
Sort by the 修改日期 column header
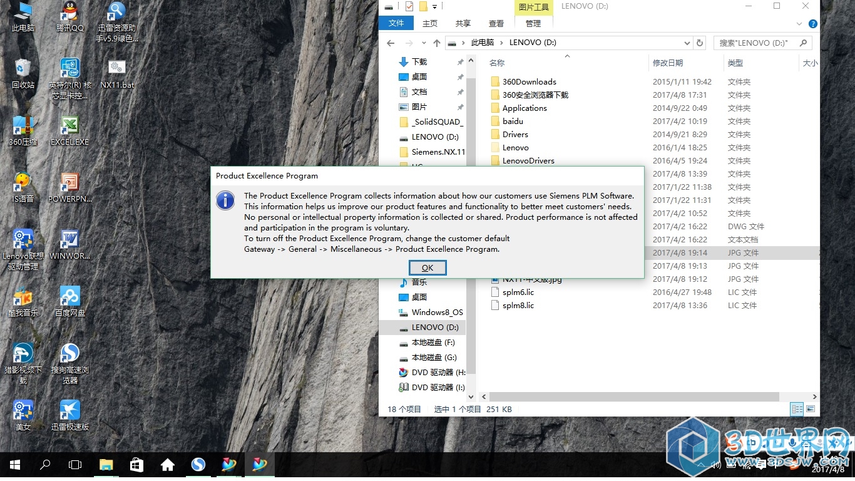[x=668, y=63]
